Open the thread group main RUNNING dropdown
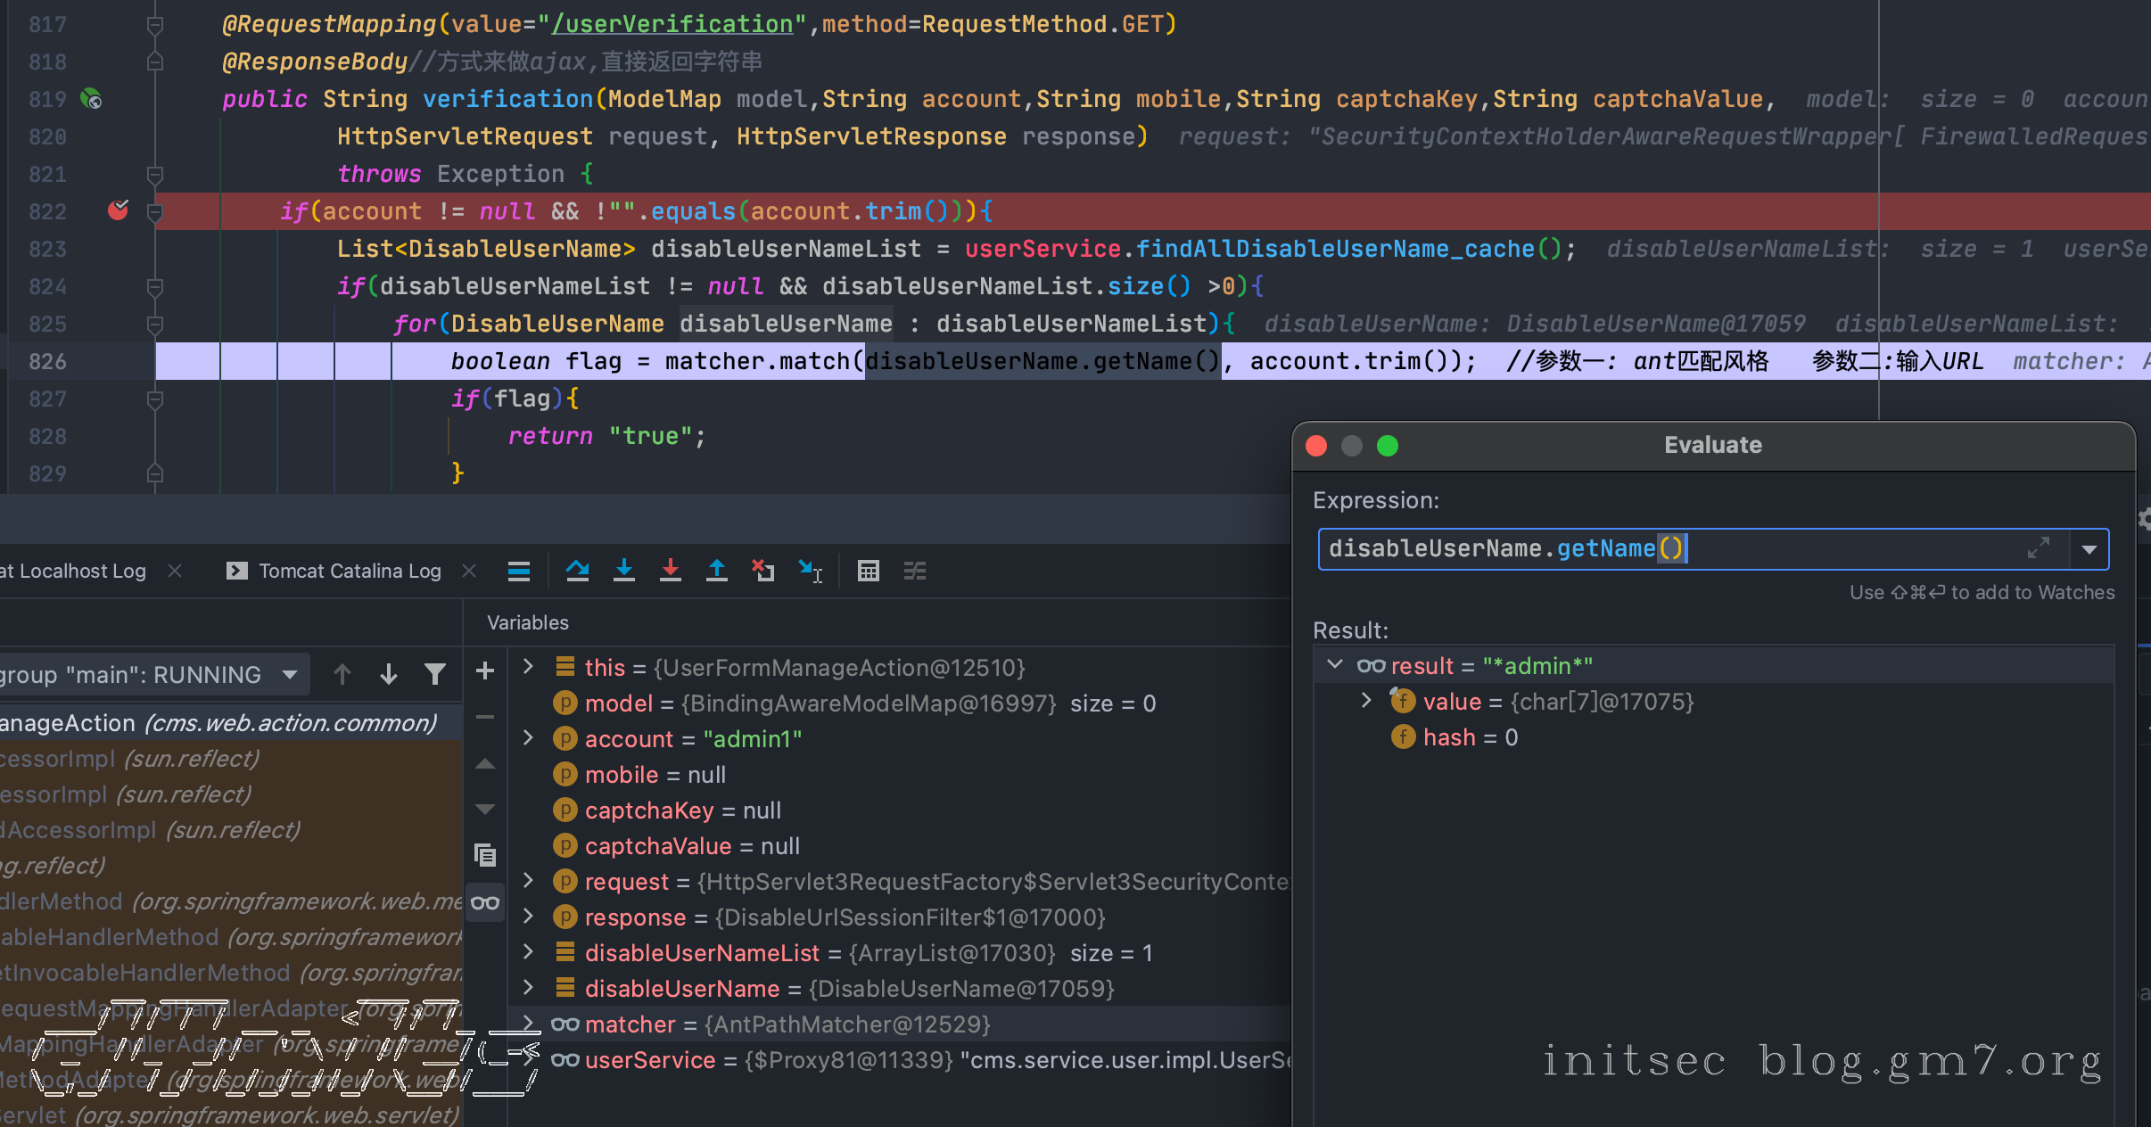This screenshot has width=2151, height=1127. (290, 674)
